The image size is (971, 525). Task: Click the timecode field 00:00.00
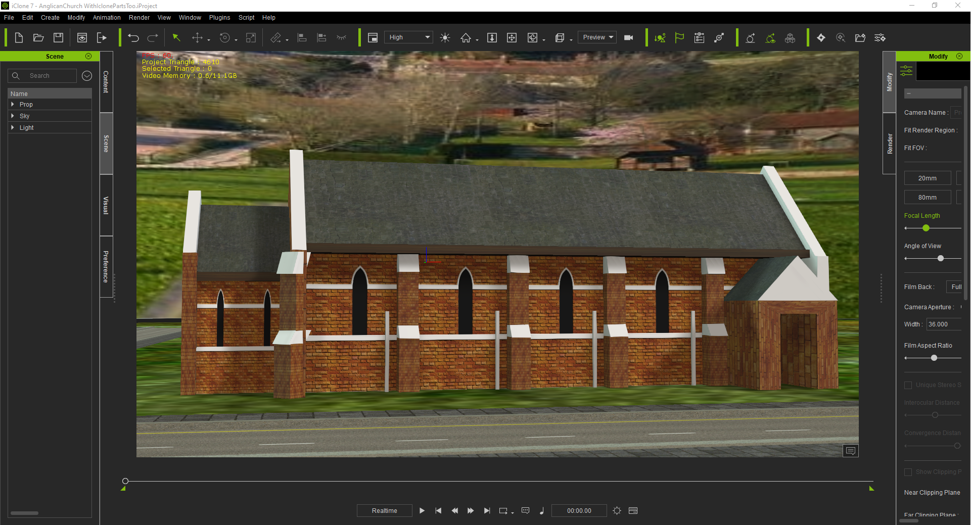[579, 511]
